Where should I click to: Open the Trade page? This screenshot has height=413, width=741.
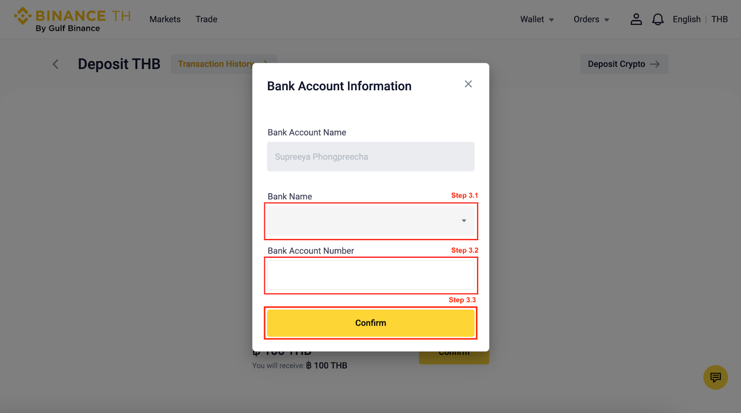point(206,19)
